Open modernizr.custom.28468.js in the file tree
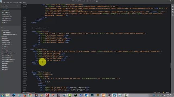Image resolution: width=174 pixels, height=97 pixels. pyautogui.click(x=10, y=34)
